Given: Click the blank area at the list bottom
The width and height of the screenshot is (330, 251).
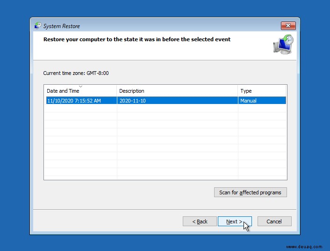Looking at the screenshot, I should (x=166, y=177).
